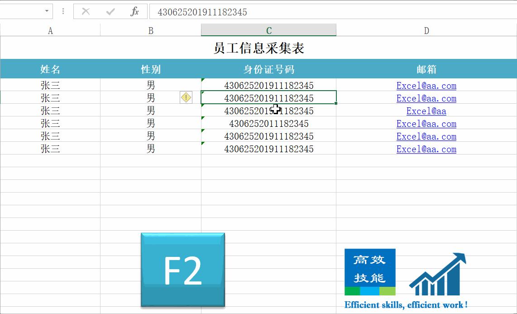This screenshot has height=314, width=517.
Task: Click the Cancel X icon in formula bar
Action: point(86,11)
